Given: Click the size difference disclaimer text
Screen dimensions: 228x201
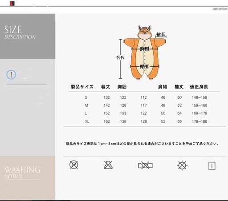Looking at the screenshot, I should pos(142,144).
